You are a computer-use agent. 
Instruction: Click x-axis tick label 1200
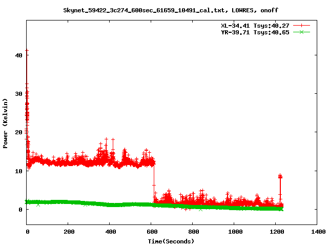tap(277, 232)
